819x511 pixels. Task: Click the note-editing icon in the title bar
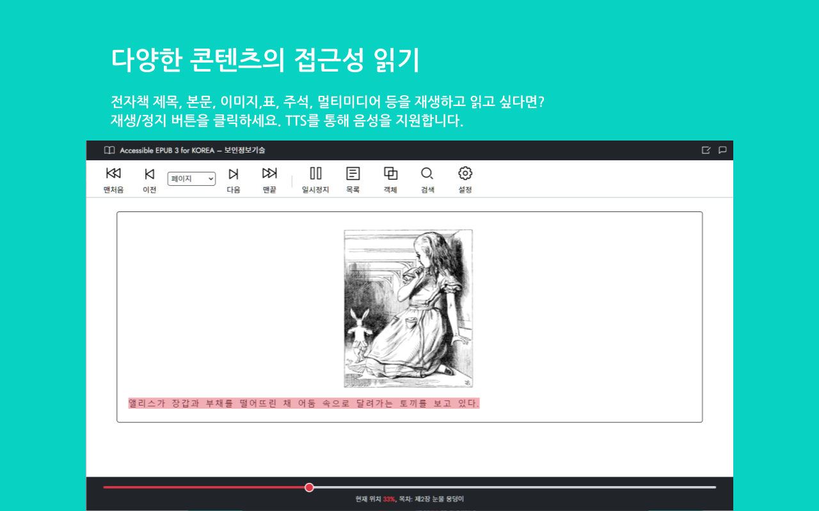(706, 150)
